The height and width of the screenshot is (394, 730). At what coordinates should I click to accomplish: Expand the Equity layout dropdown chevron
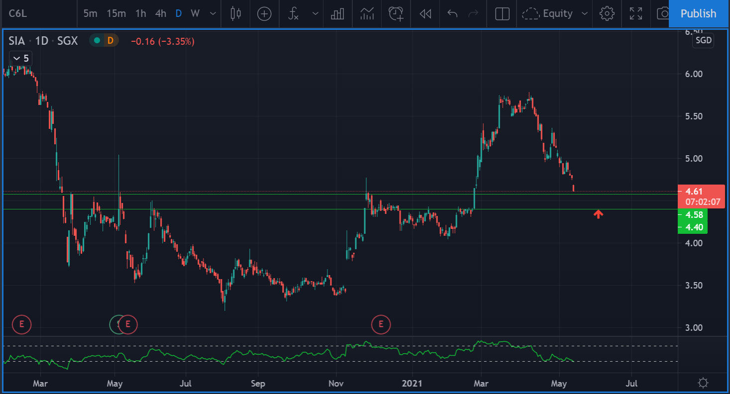tap(585, 13)
